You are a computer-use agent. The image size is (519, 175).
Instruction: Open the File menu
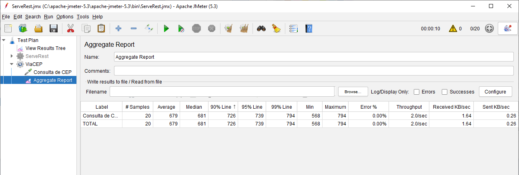tap(6, 17)
